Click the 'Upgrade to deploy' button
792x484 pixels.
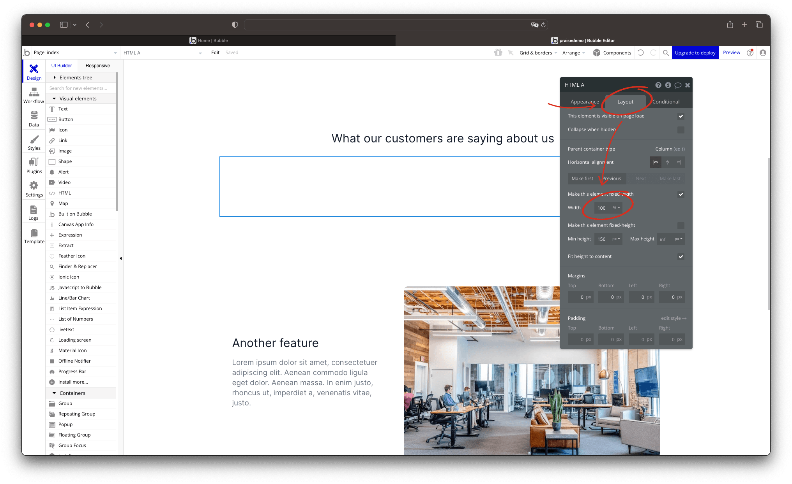[695, 53]
